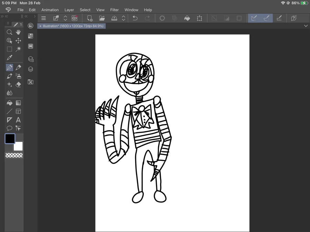Save the illustration from command bar
This screenshot has width=310, height=232.
(114, 18)
